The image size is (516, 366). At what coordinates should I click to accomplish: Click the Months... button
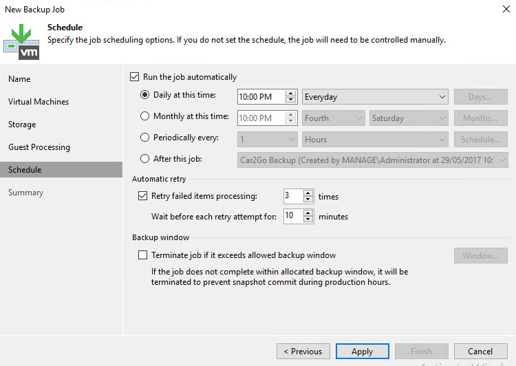[x=480, y=118]
